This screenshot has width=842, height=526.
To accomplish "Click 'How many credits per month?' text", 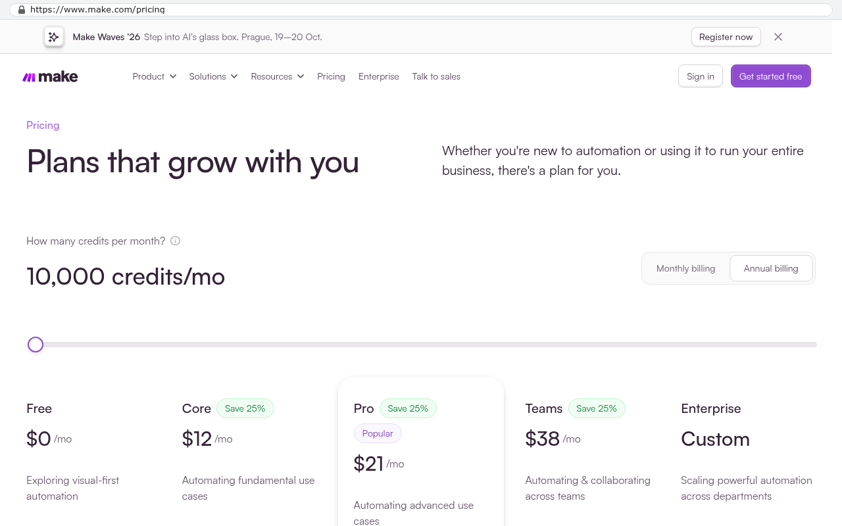I will [x=96, y=241].
